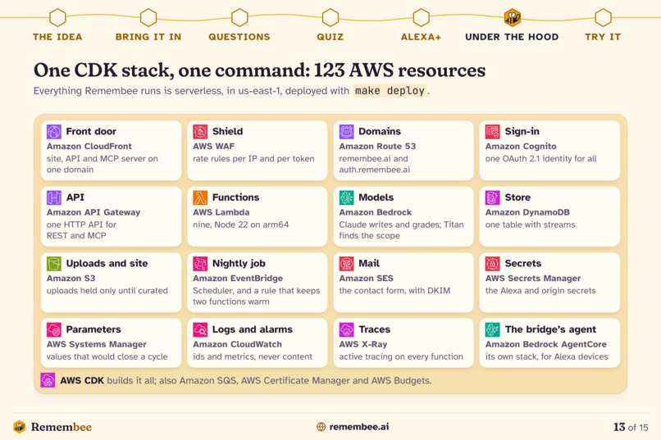The width and height of the screenshot is (661, 440).
Task: Click the make deploy command text
Action: coord(390,90)
